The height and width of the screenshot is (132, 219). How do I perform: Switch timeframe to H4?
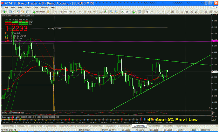click(x=80, y=12)
